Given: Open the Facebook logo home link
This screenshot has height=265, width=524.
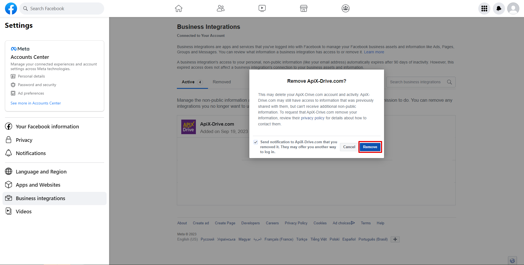Looking at the screenshot, I should 11,9.
